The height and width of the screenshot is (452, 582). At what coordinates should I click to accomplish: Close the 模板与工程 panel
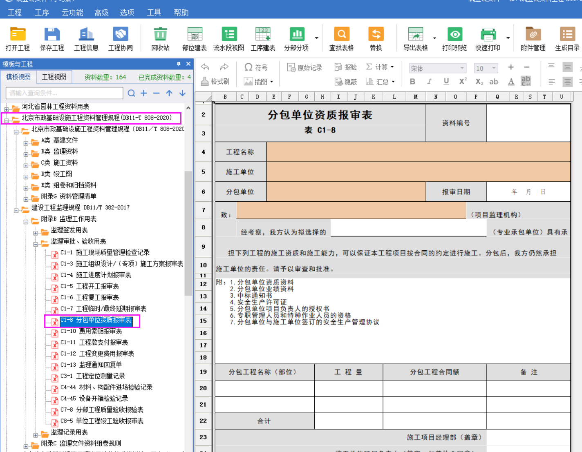[188, 64]
